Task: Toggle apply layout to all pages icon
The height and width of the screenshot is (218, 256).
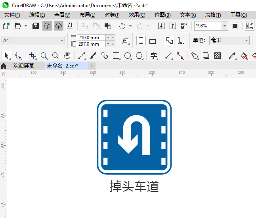Action: point(170,41)
